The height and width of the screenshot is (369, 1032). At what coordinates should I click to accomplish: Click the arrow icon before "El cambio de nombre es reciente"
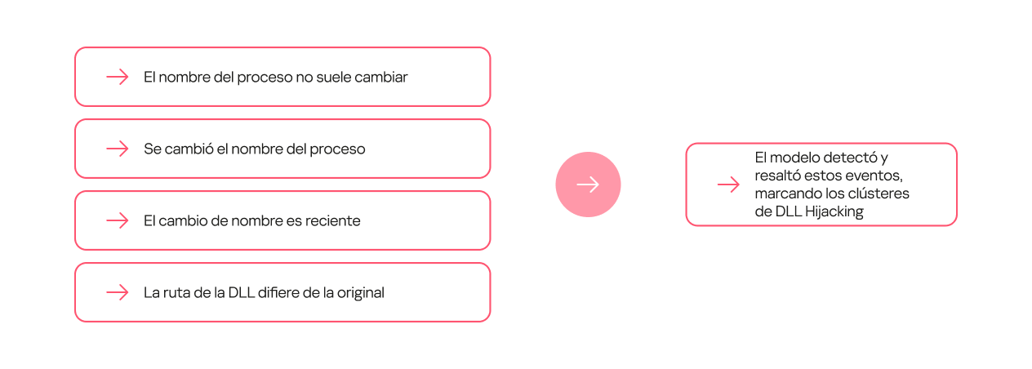point(118,220)
